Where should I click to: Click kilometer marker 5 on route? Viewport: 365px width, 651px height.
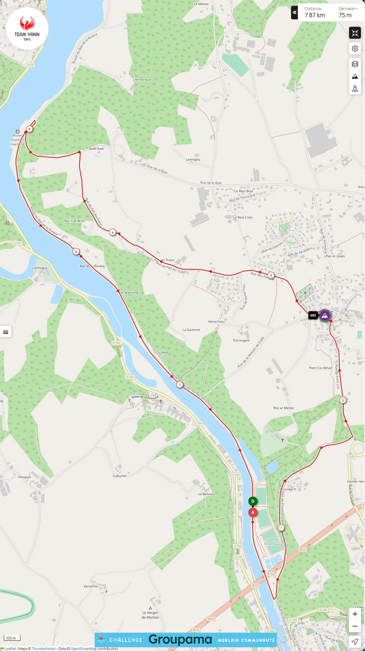29,129
